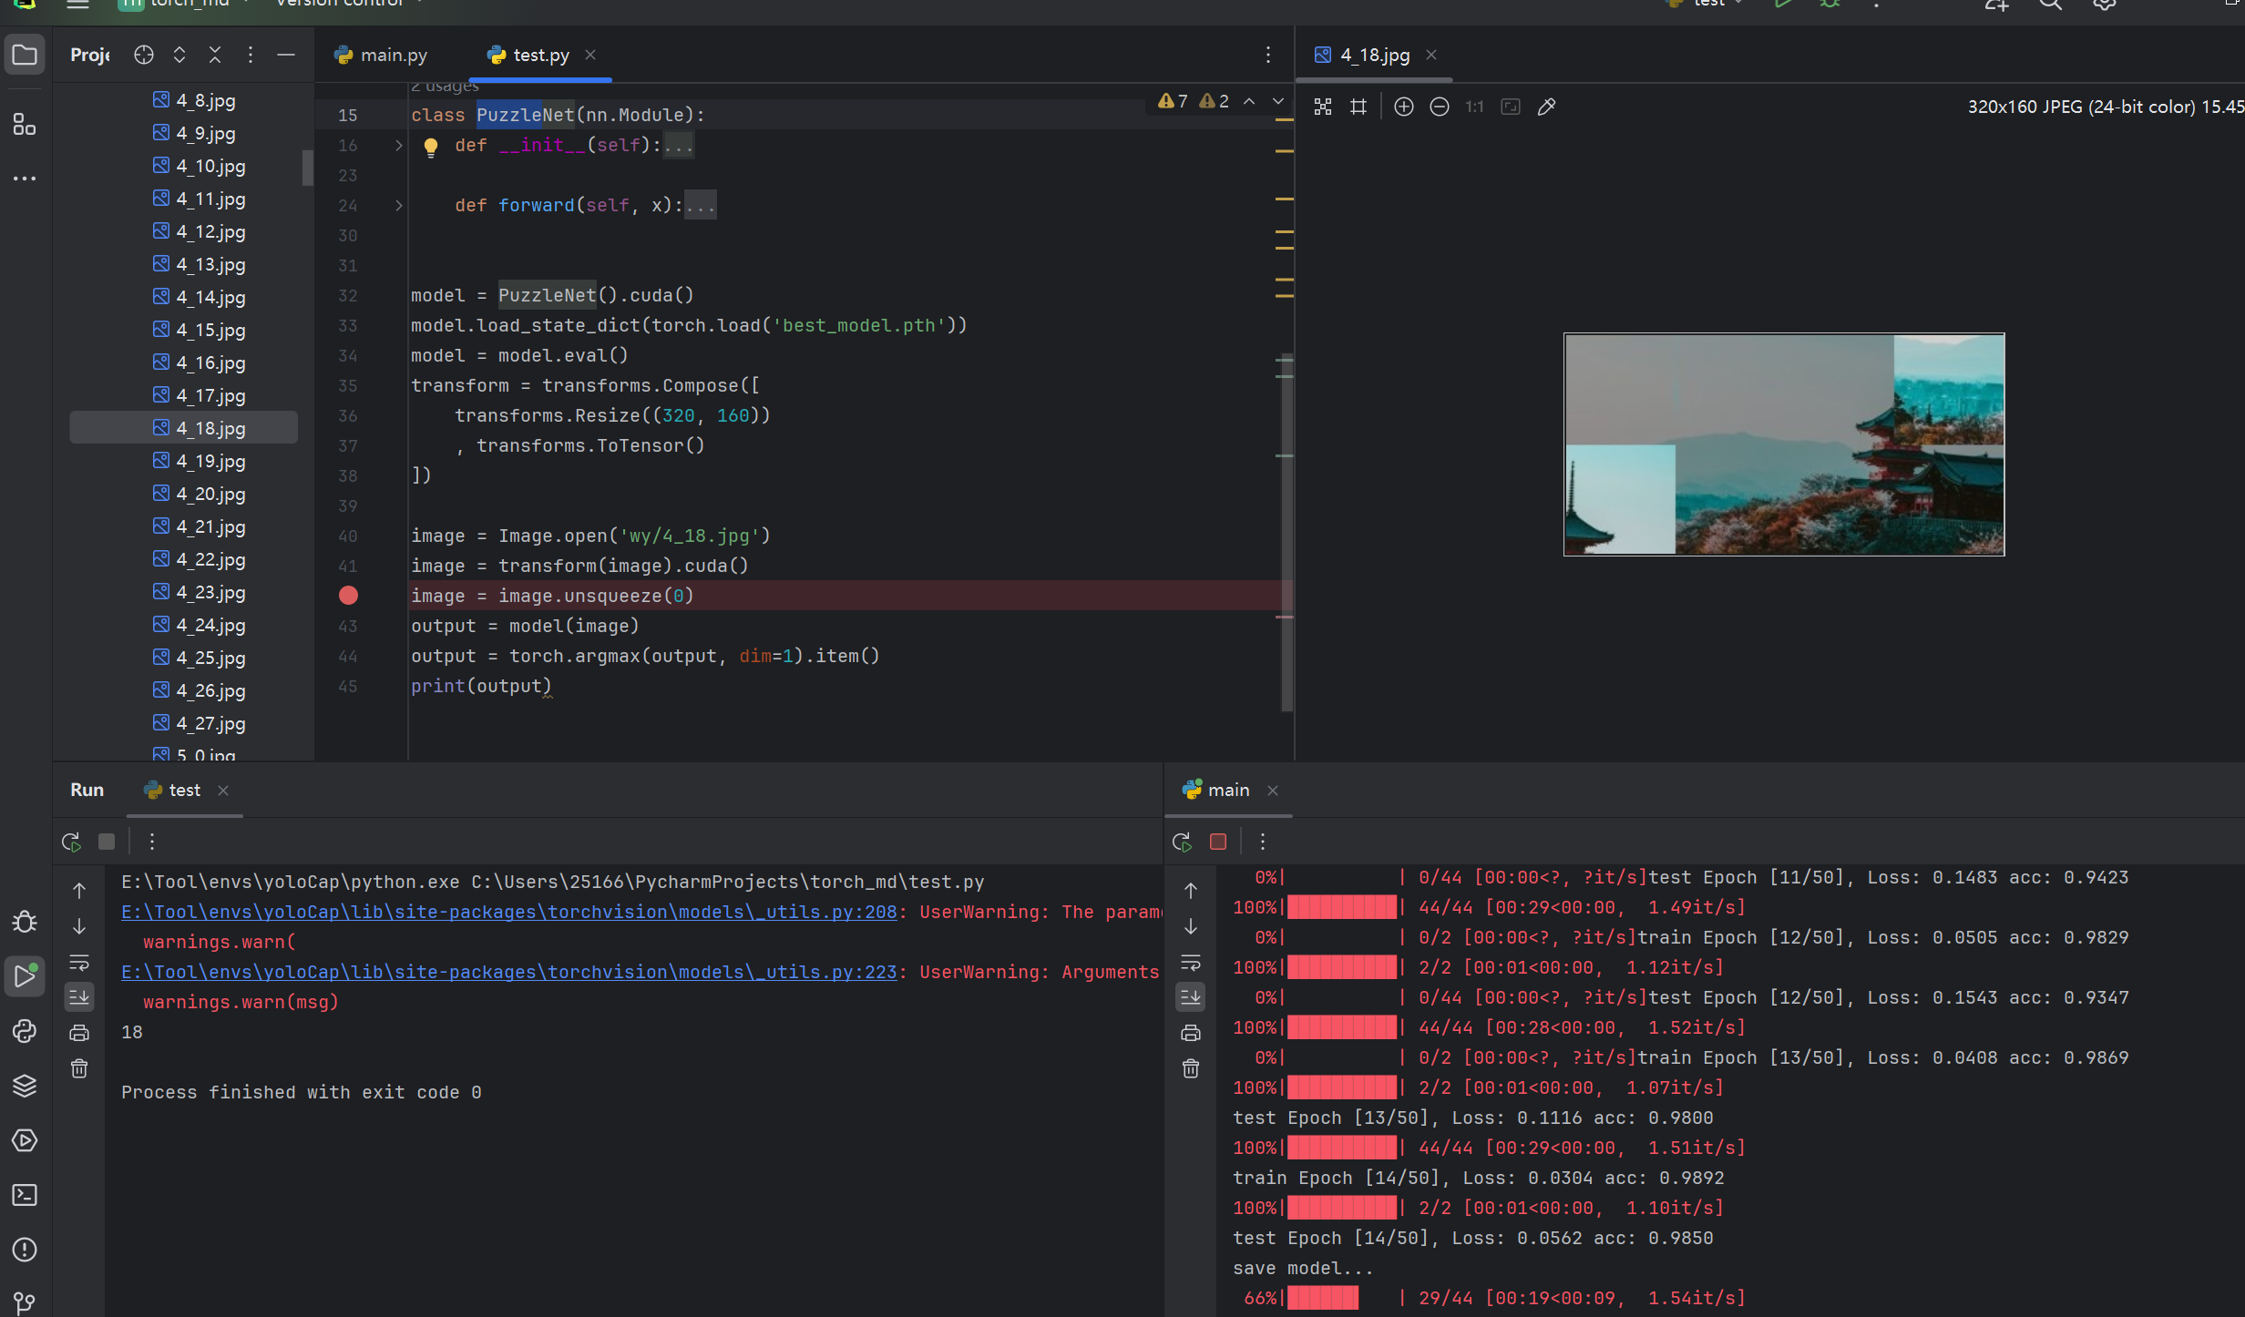Image resolution: width=2245 pixels, height=1317 pixels.
Task: Go to previous highlighted error arrow
Action: coord(1249,101)
